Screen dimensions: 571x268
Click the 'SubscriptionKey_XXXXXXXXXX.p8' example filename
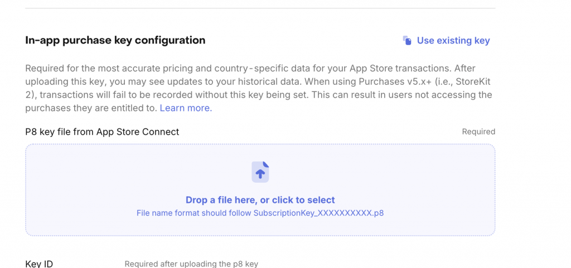coord(318,213)
